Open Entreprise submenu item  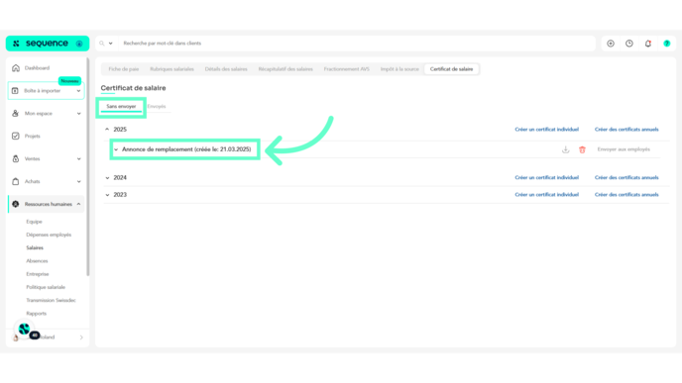(x=38, y=274)
